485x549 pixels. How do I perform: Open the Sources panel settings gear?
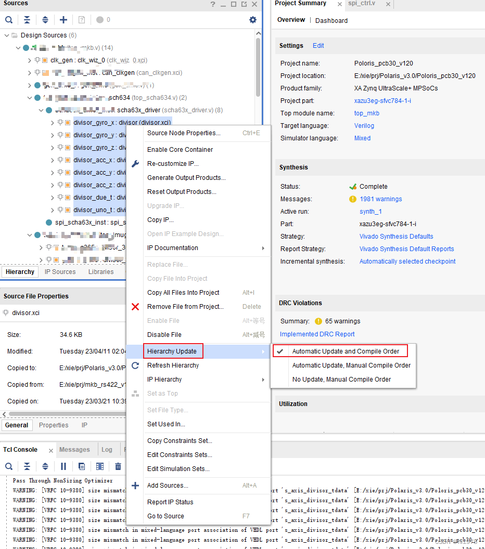[253, 19]
